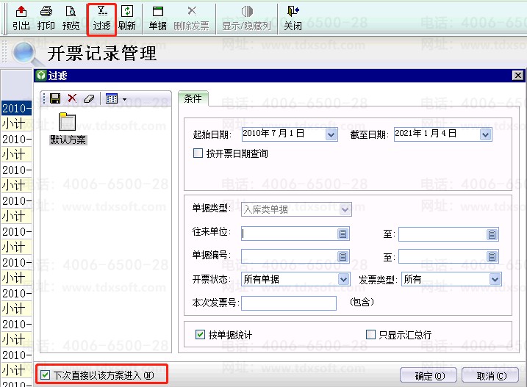Switch to the 条件 tab
The height and width of the screenshot is (387, 527).
(193, 98)
